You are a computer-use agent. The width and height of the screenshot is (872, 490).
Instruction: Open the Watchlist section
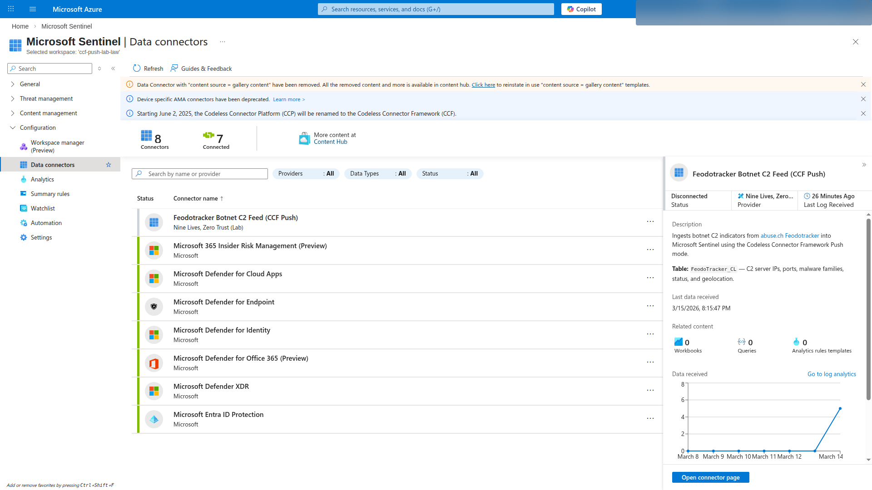click(x=43, y=208)
